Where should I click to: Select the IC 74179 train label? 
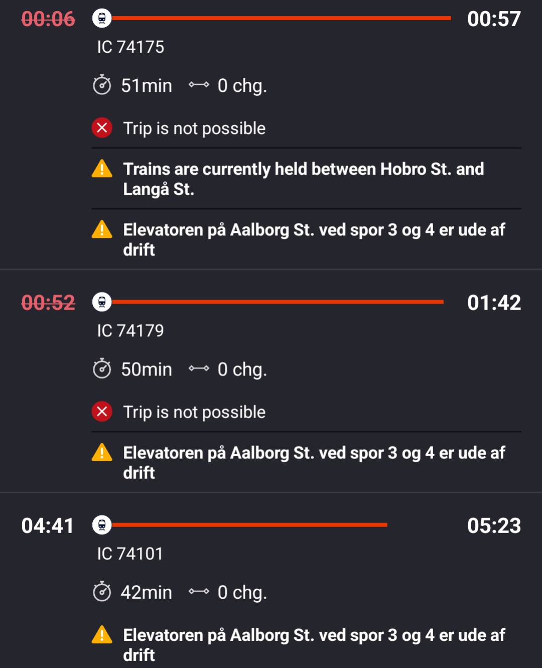130,331
